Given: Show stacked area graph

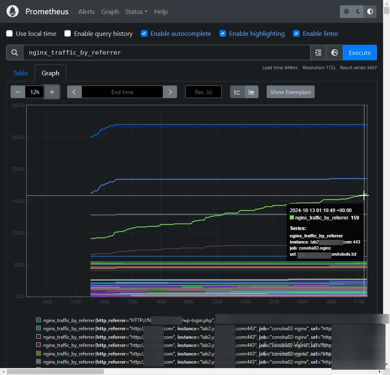Looking at the screenshot, I should (x=252, y=92).
